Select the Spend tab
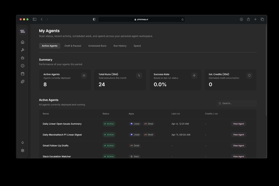This screenshot has width=279, height=186. (137, 46)
